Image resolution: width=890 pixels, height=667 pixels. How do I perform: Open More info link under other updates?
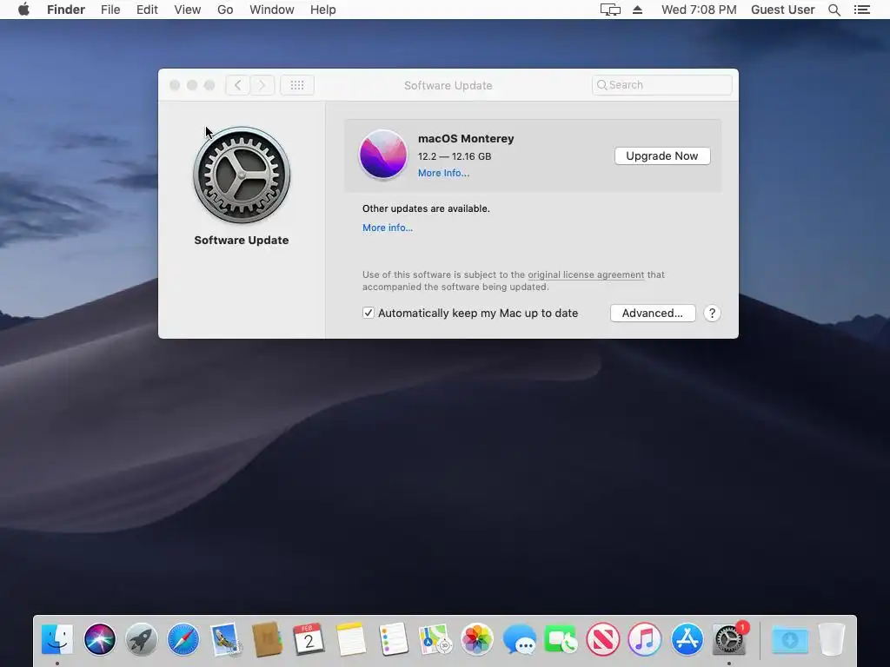(388, 228)
